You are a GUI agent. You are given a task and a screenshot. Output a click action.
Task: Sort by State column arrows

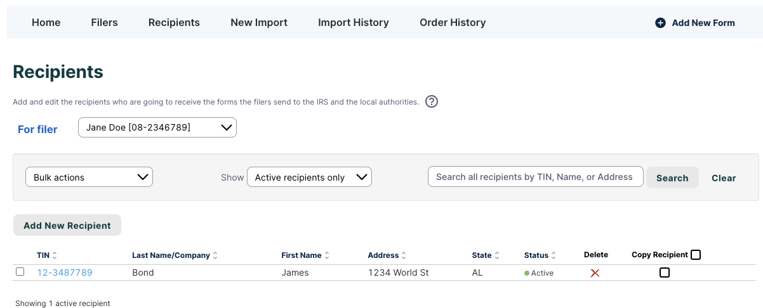point(497,255)
